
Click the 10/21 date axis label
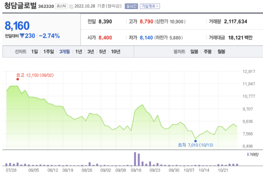point(223,170)
